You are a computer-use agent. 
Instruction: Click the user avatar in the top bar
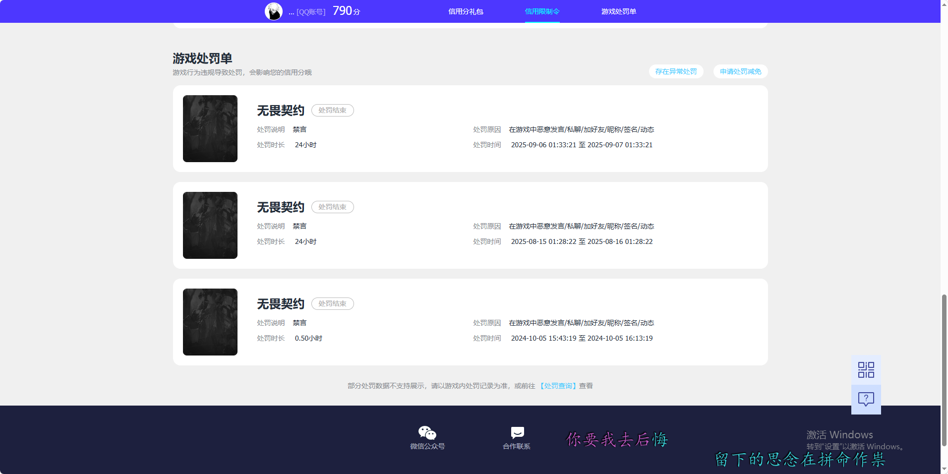click(273, 11)
